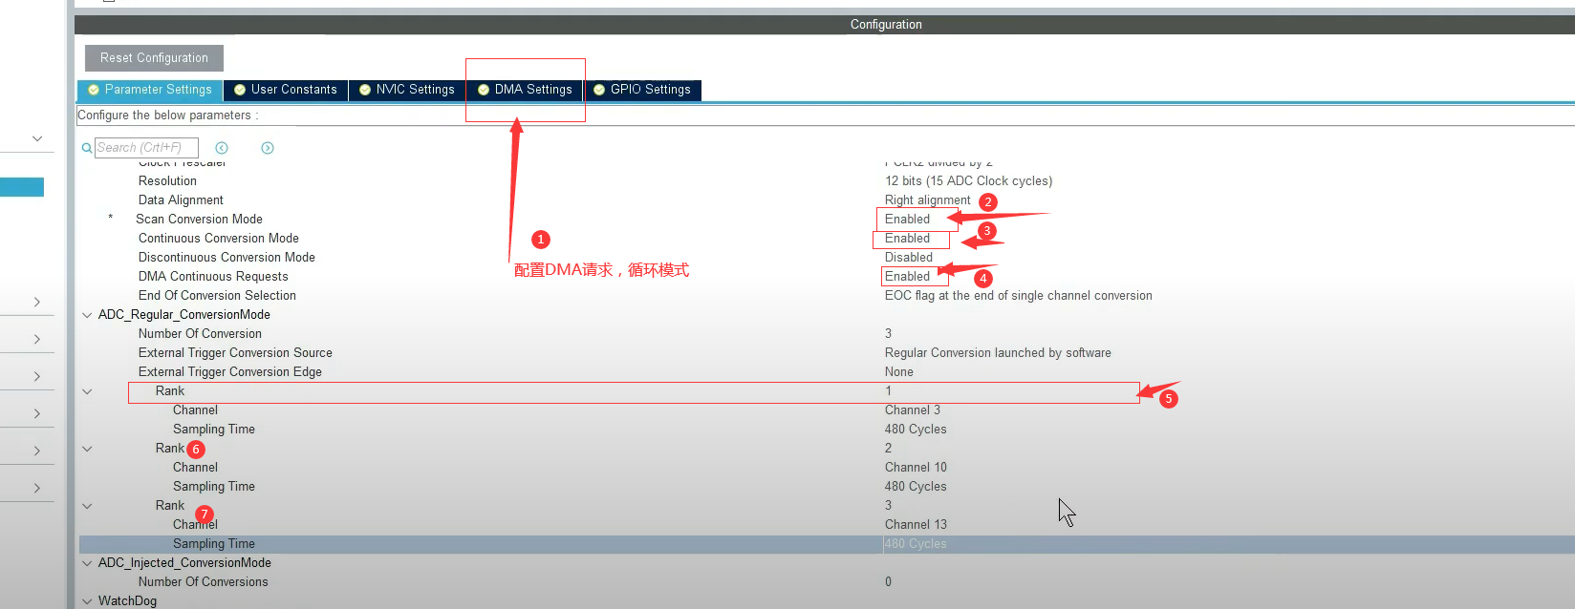Open the Right alignment value dropdown

(x=927, y=200)
